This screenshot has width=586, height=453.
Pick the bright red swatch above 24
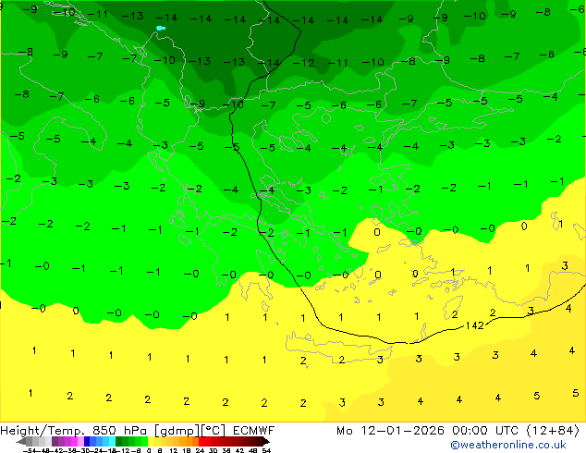[x=201, y=441]
